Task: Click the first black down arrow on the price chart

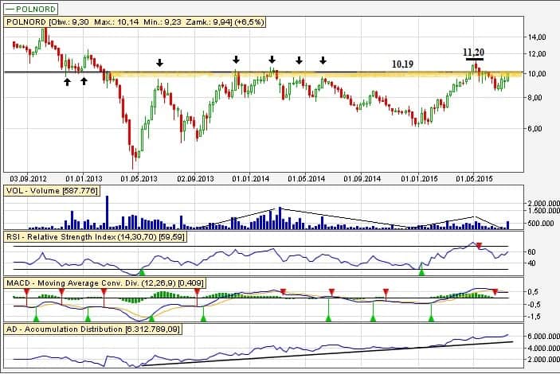Action: pos(159,62)
